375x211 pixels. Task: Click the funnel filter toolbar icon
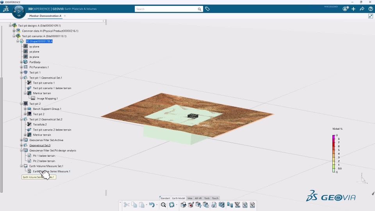point(237,205)
